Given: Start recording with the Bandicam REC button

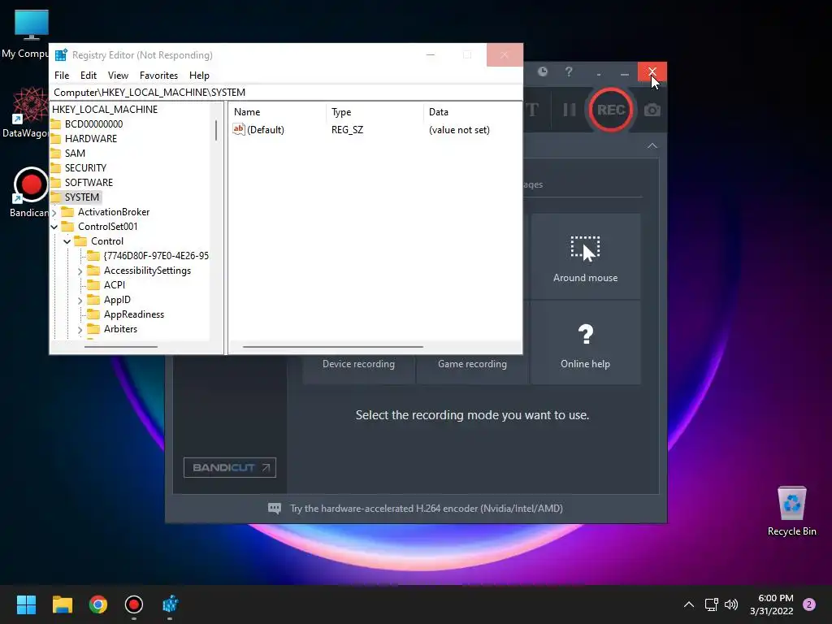Looking at the screenshot, I should coord(611,110).
